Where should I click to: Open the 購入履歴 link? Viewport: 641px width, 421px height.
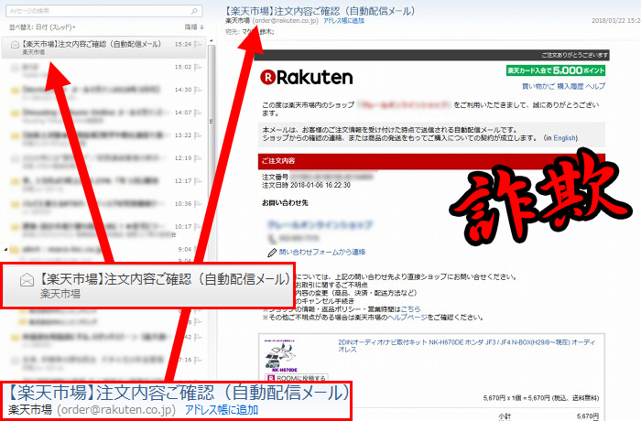[x=570, y=86]
